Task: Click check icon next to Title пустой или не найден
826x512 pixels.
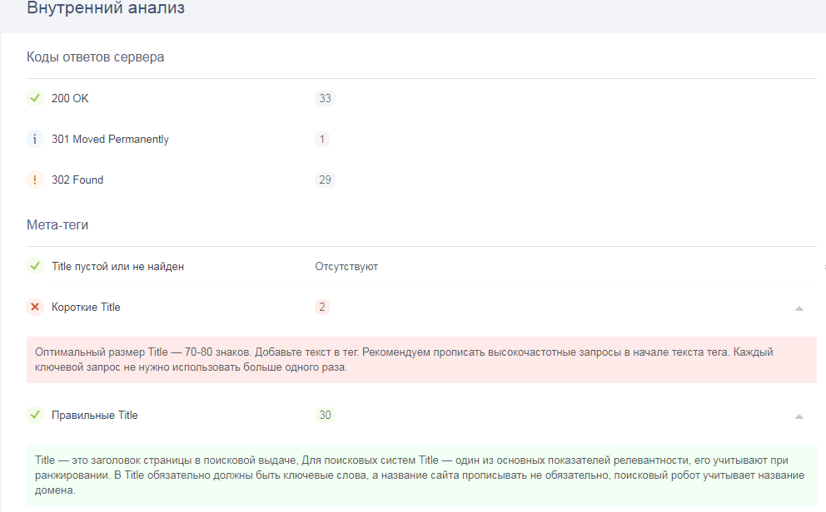Action: tap(35, 266)
